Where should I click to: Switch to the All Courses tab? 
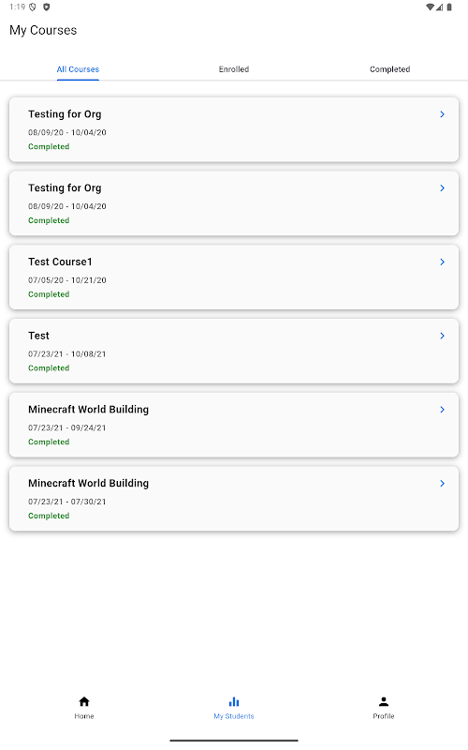[78, 69]
